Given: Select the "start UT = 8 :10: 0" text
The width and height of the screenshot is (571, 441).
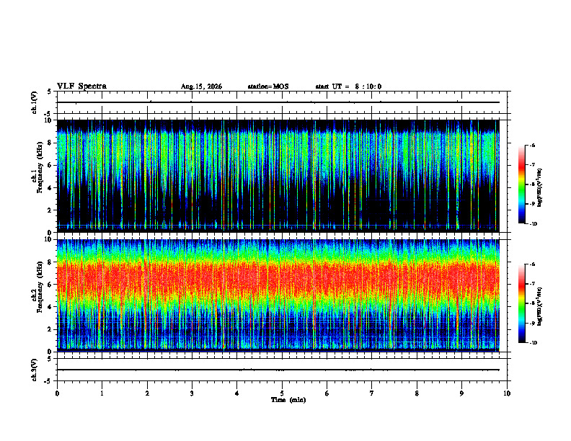Looking at the screenshot, I should [x=348, y=86].
